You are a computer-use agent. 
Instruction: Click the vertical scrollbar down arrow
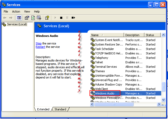[163, 100]
